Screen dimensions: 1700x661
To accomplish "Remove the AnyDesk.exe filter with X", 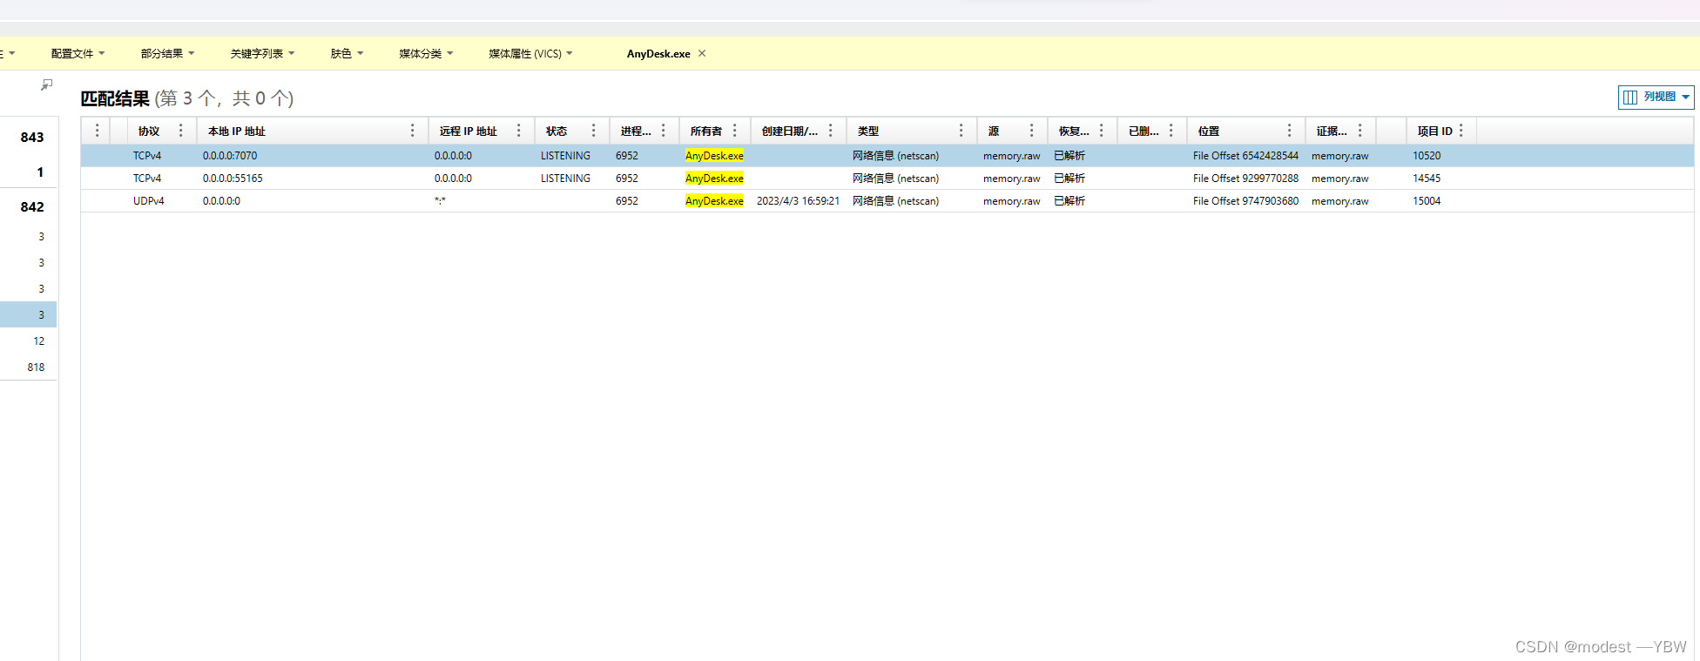I will pyautogui.click(x=702, y=53).
